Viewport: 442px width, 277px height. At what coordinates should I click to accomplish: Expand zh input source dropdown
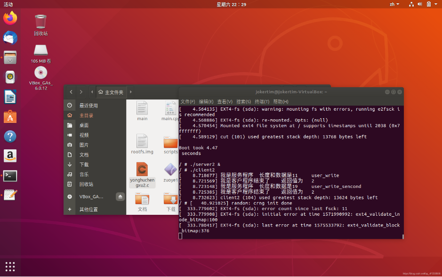tap(394, 4)
